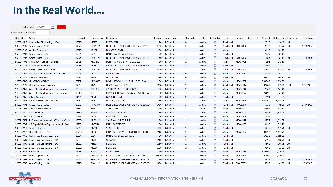Click the Item Amount column header
The width and height of the screenshot is (333, 187).
point(263,38)
